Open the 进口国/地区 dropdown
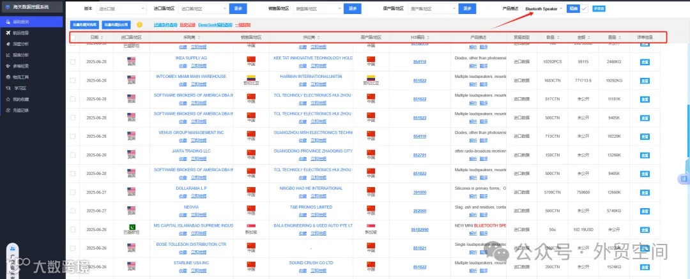Viewport: 690px width, 279px height. click(x=204, y=8)
